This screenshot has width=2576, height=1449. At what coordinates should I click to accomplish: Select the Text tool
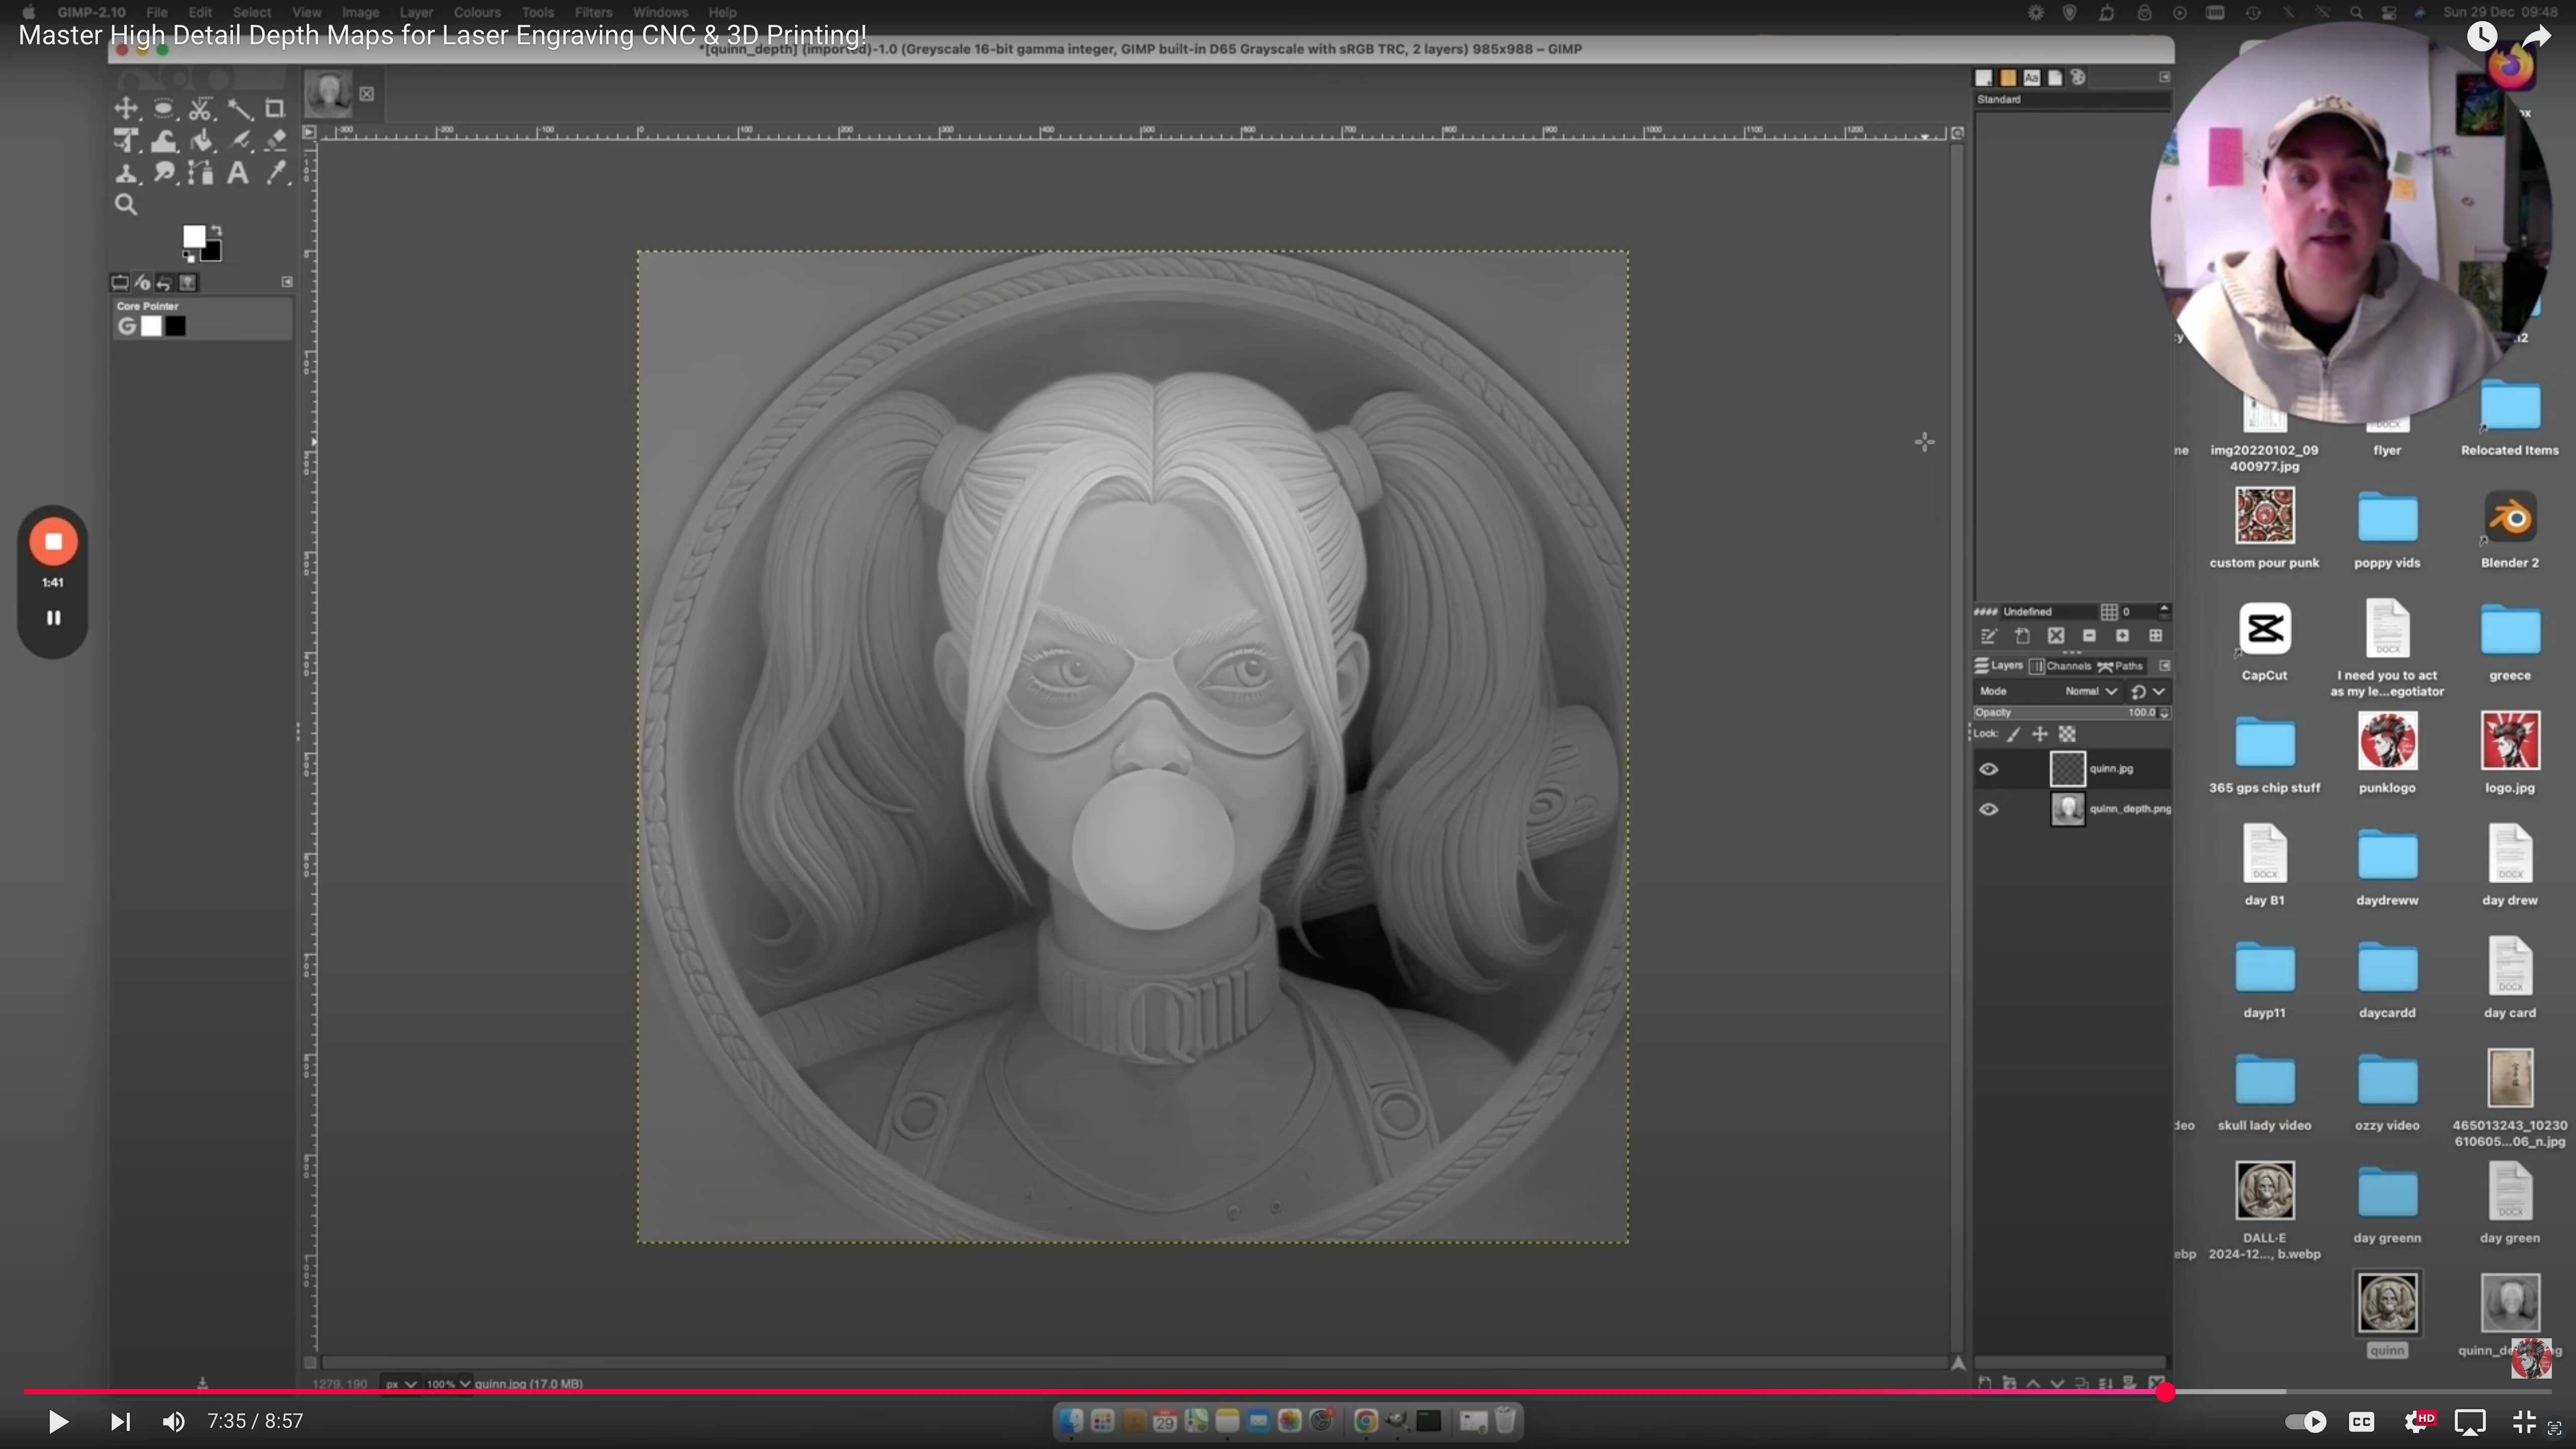pos(238,173)
